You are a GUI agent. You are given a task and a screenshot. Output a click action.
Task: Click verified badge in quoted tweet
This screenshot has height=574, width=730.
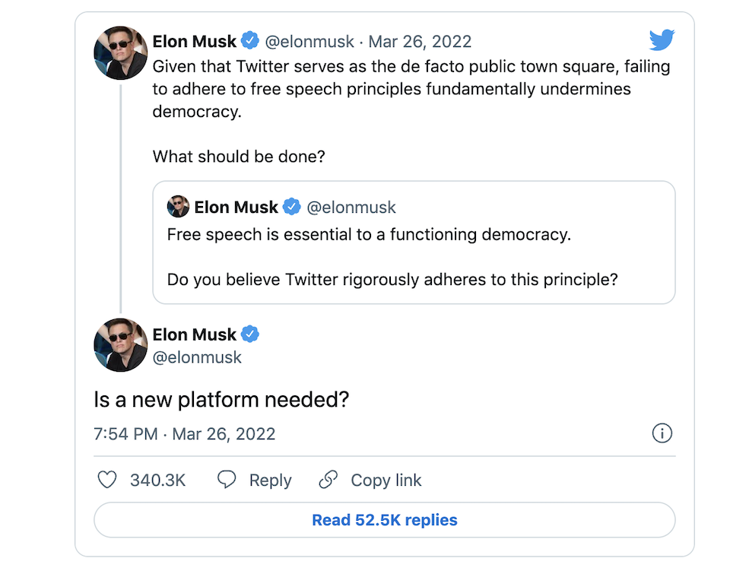click(292, 207)
